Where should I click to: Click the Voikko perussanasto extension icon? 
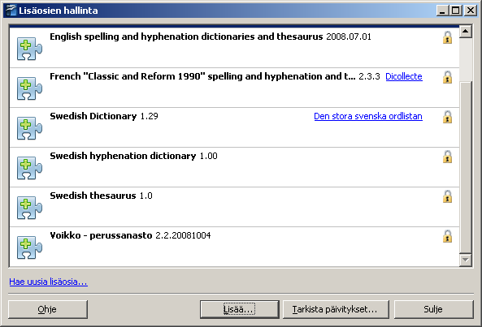click(x=29, y=247)
